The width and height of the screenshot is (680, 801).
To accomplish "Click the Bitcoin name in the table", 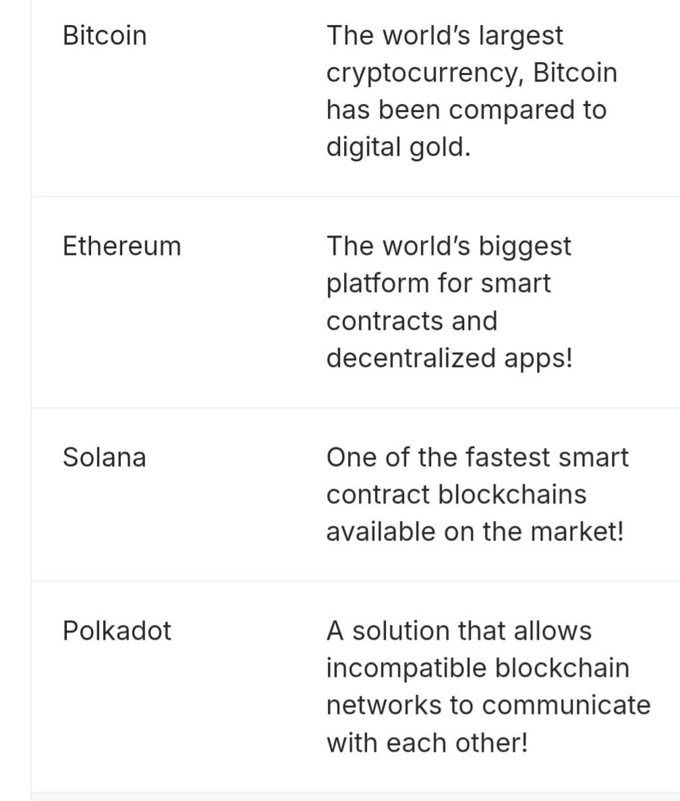I will [x=105, y=36].
